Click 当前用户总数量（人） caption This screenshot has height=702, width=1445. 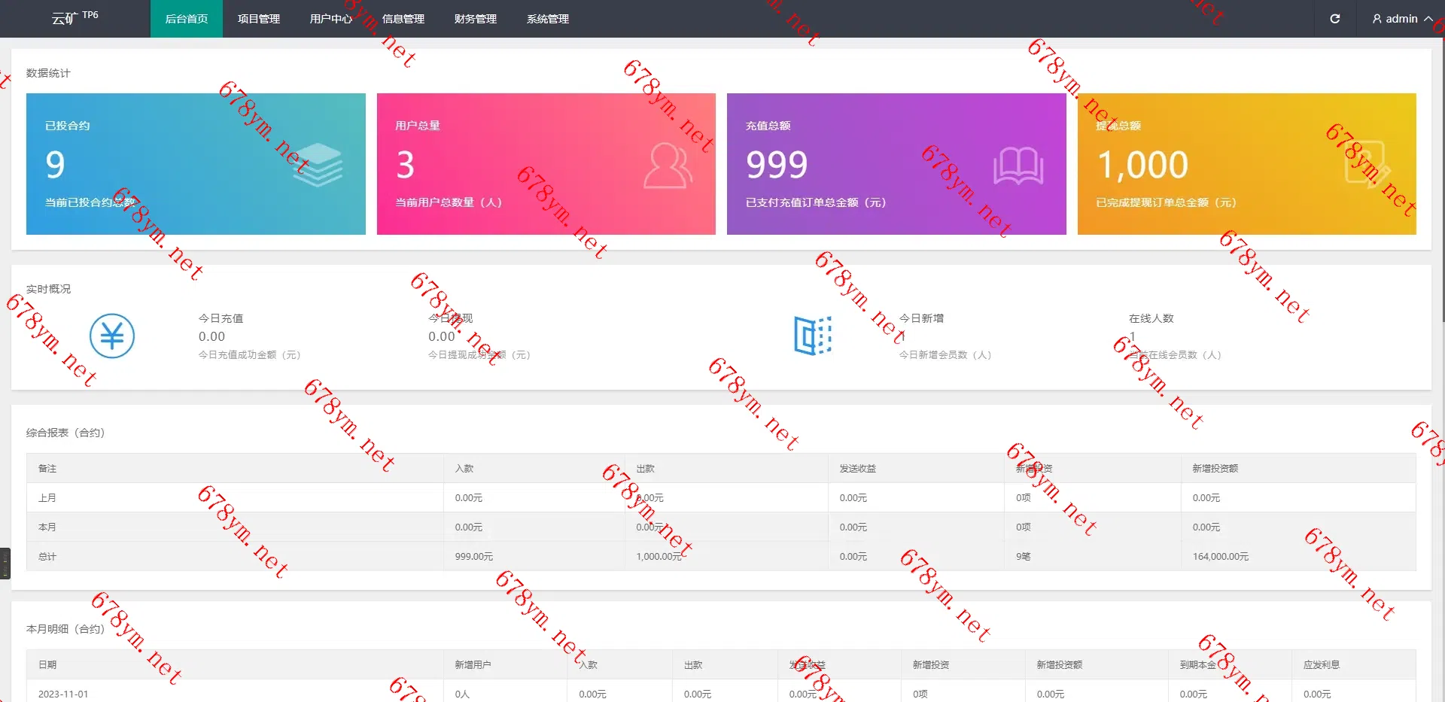point(449,202)
